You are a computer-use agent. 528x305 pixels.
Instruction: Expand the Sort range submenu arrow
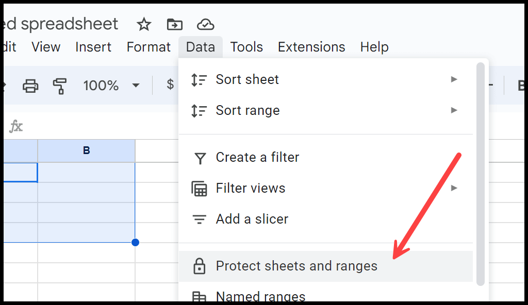coord(454,110)
